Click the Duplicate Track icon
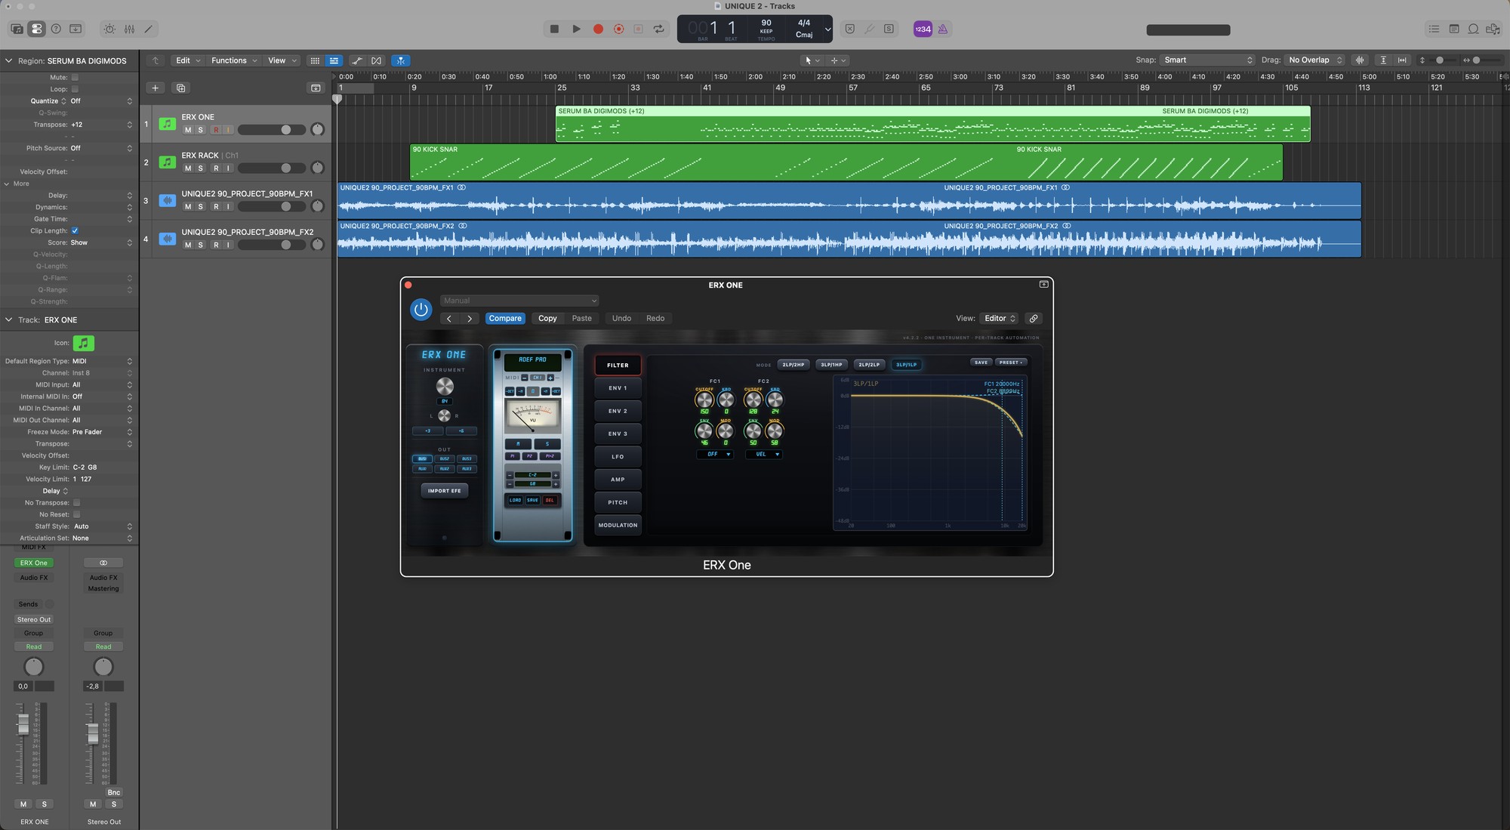 click(180, 88)
